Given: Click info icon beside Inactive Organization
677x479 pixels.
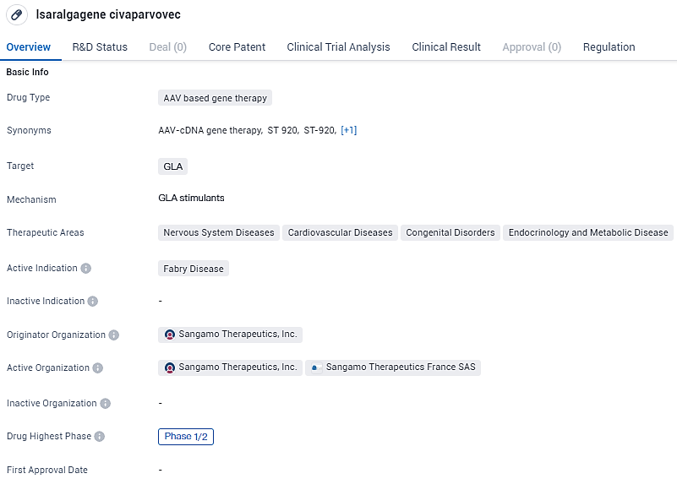Looking at the screenshot, I should (x=106, y=404).
